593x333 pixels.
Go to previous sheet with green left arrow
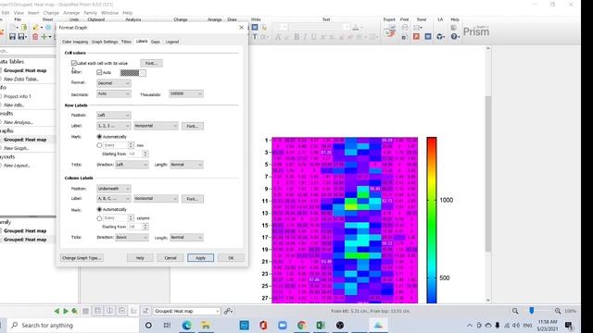(x=57, y=311)
